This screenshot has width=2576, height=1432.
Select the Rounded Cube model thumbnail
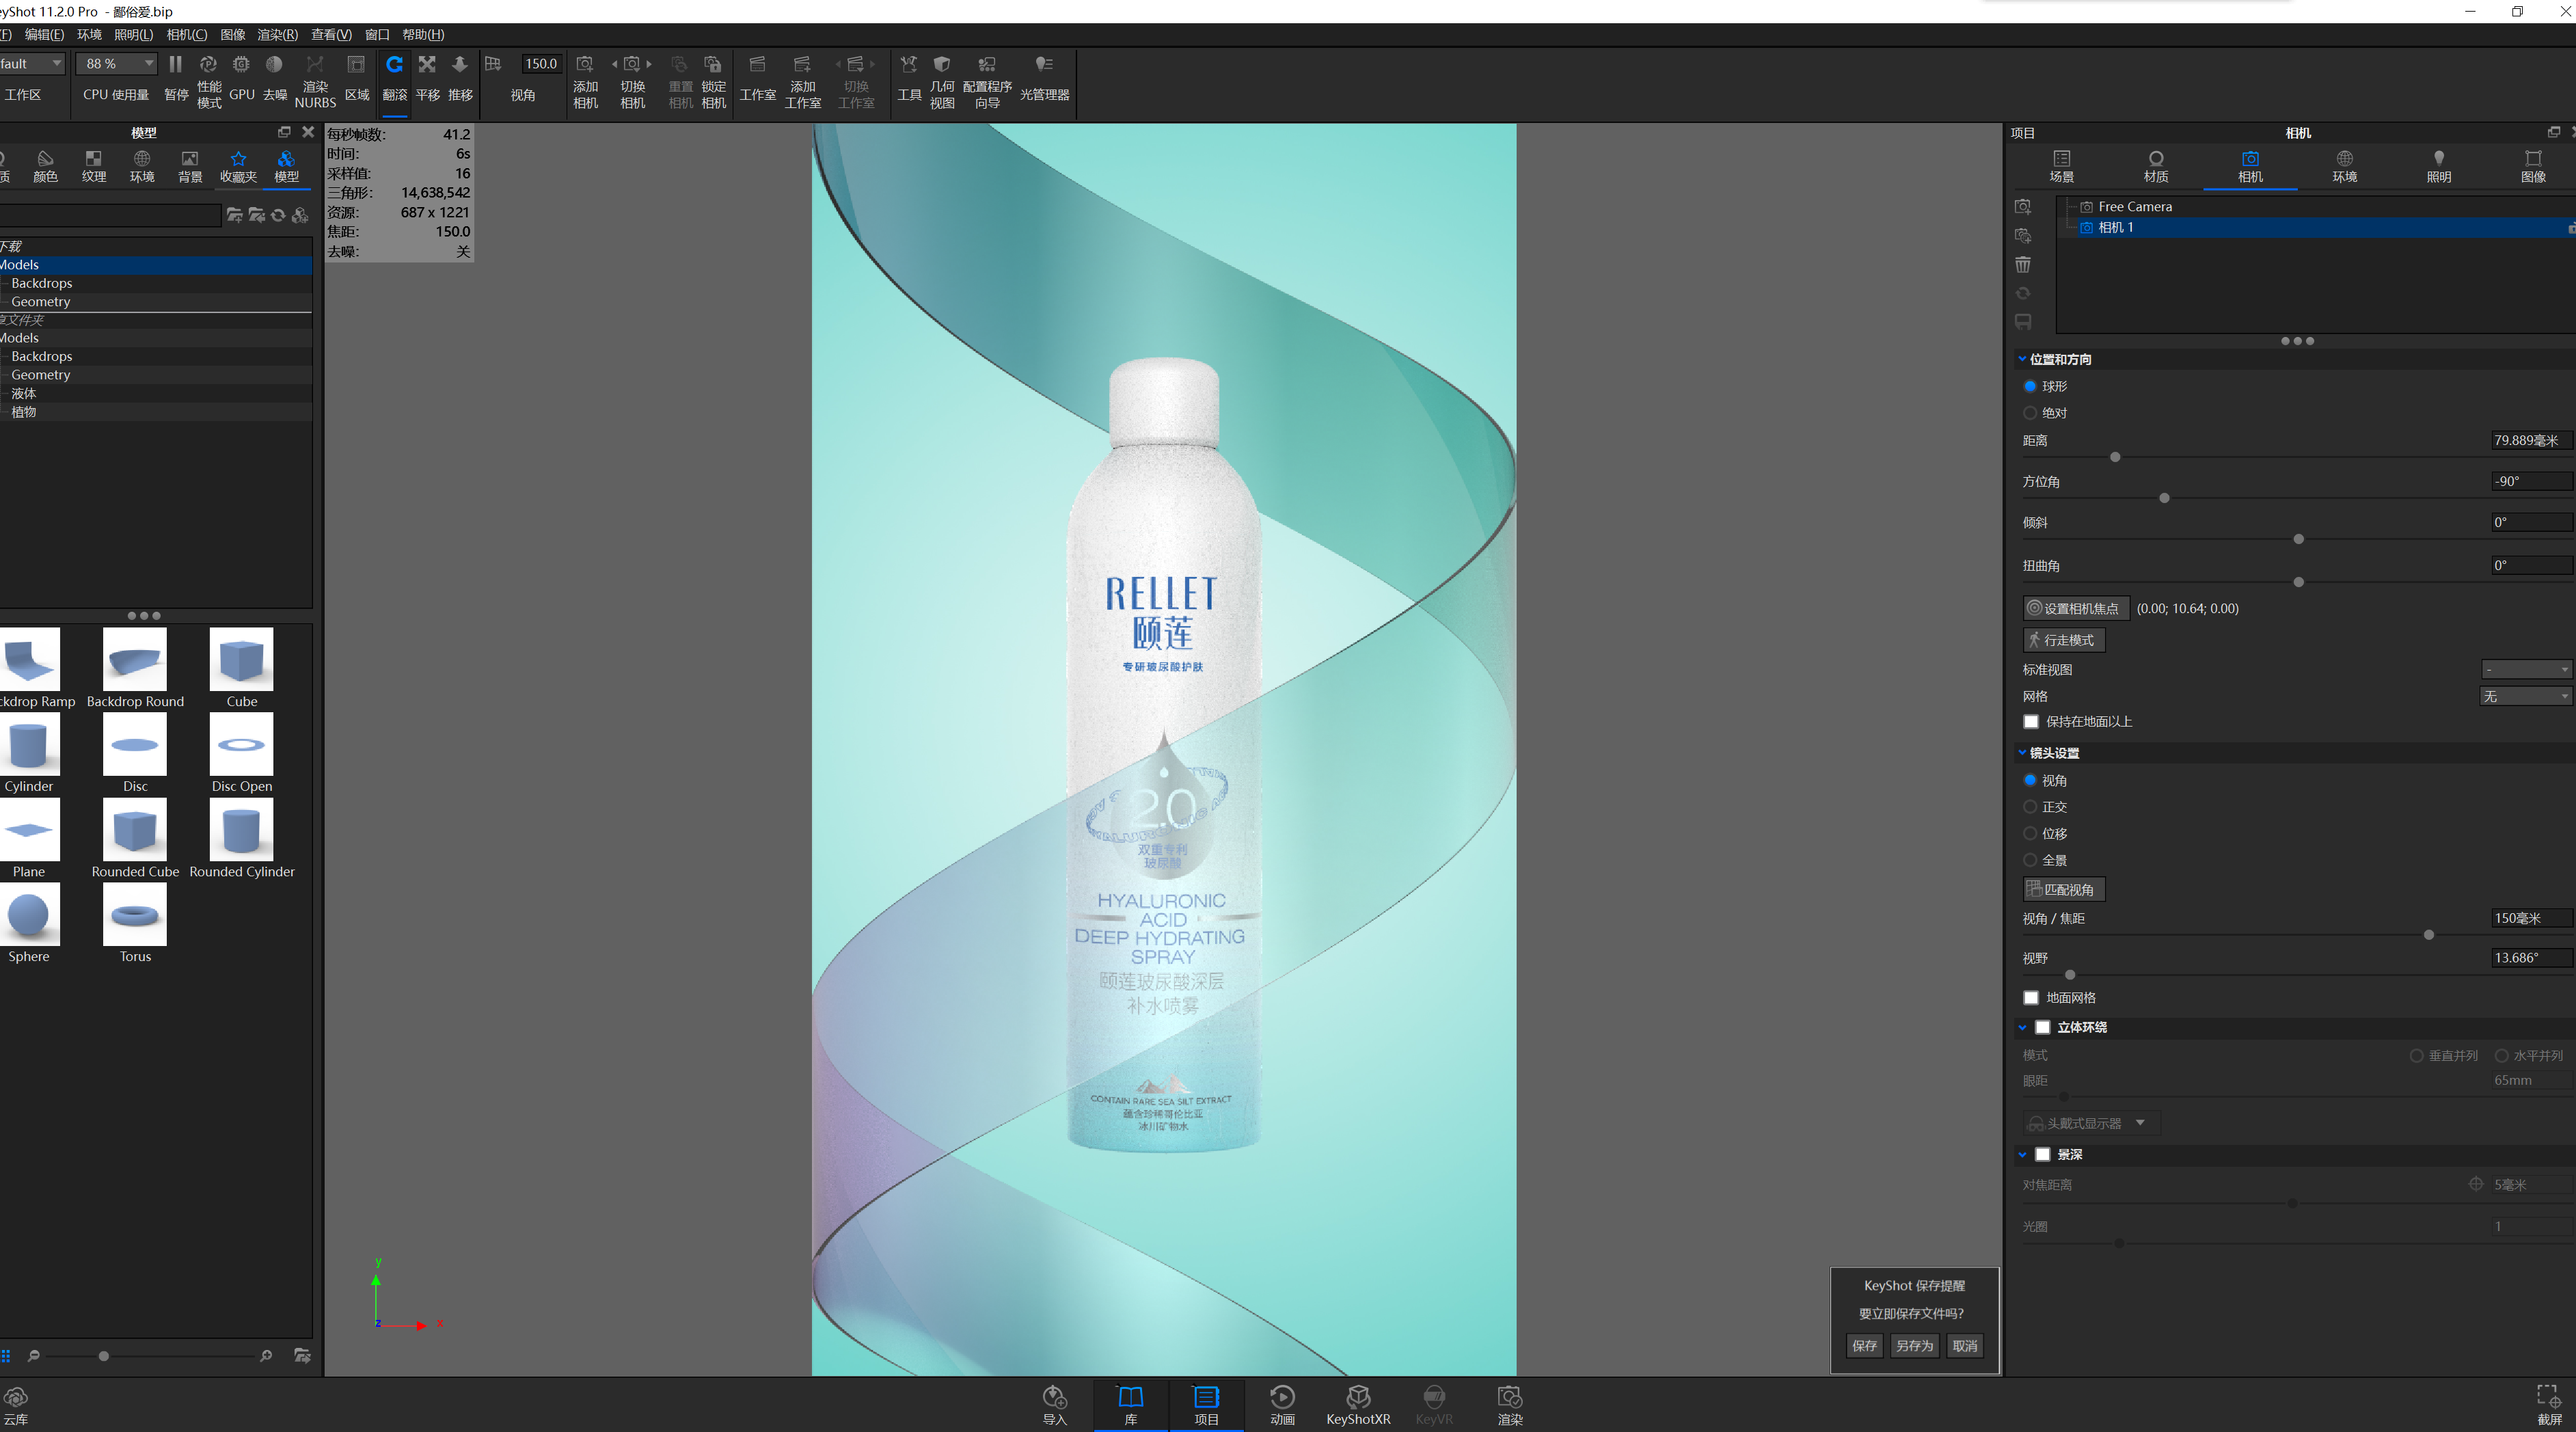pyautogui.click(x=134, y=830)
